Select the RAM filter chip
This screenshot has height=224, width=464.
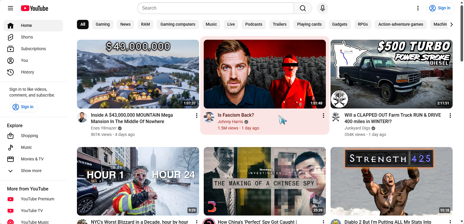(x=145, y=24)
